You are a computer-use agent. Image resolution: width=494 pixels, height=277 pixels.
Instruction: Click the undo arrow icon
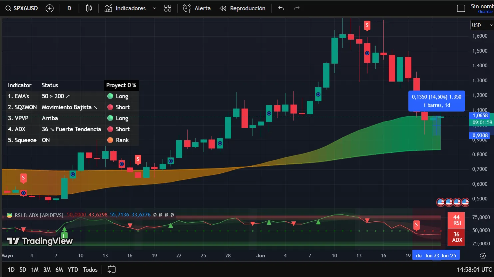(281, 8)
